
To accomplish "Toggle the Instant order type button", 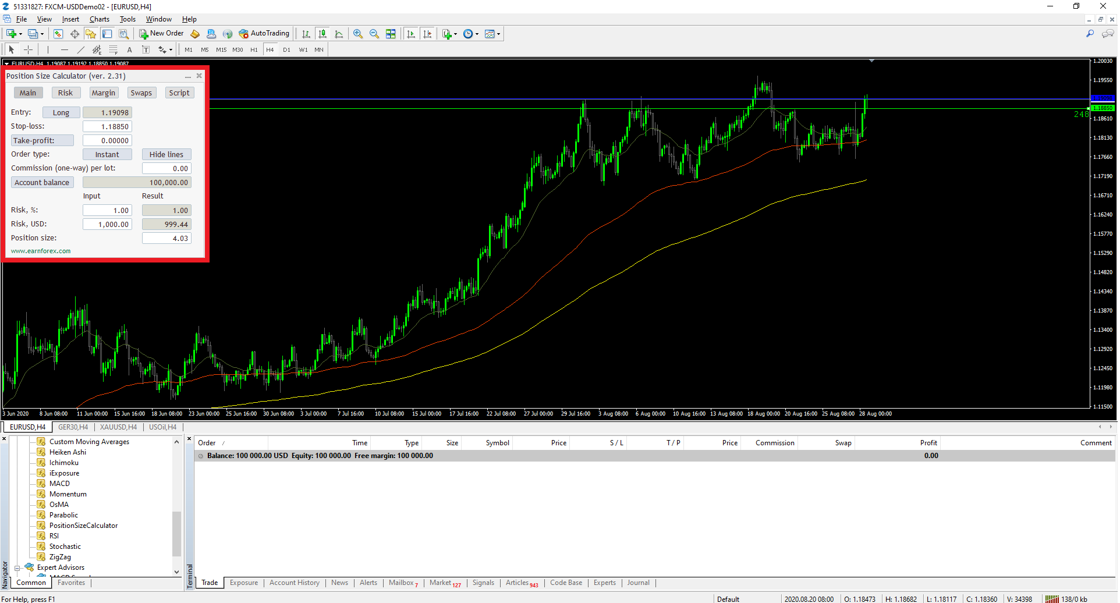I will (x=107, y=155).
